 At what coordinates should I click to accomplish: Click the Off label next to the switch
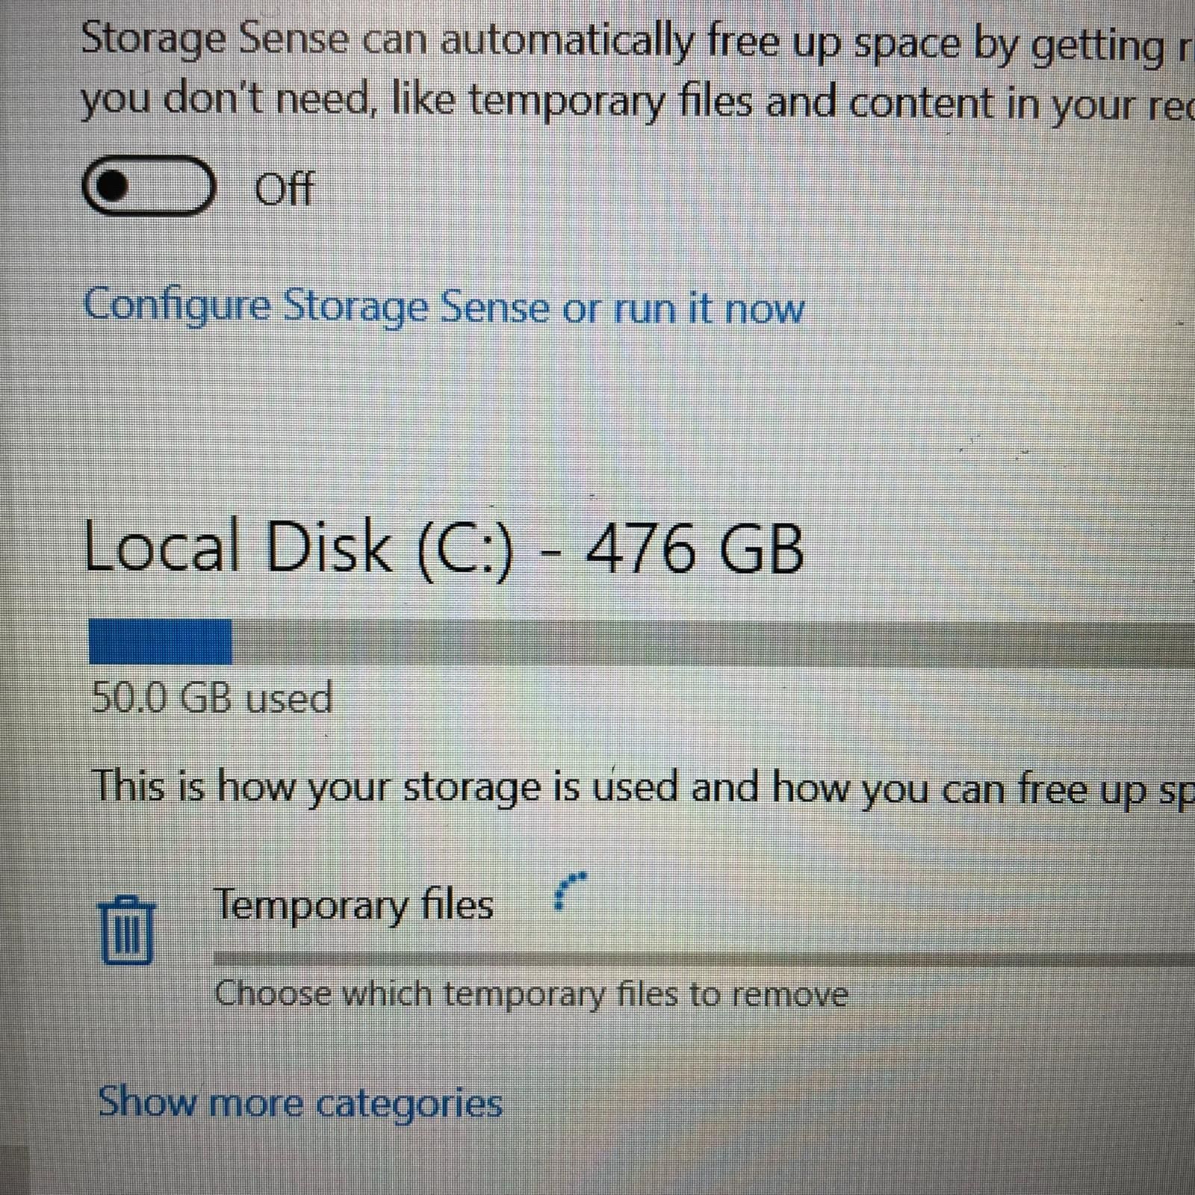[x=284, y=188]
